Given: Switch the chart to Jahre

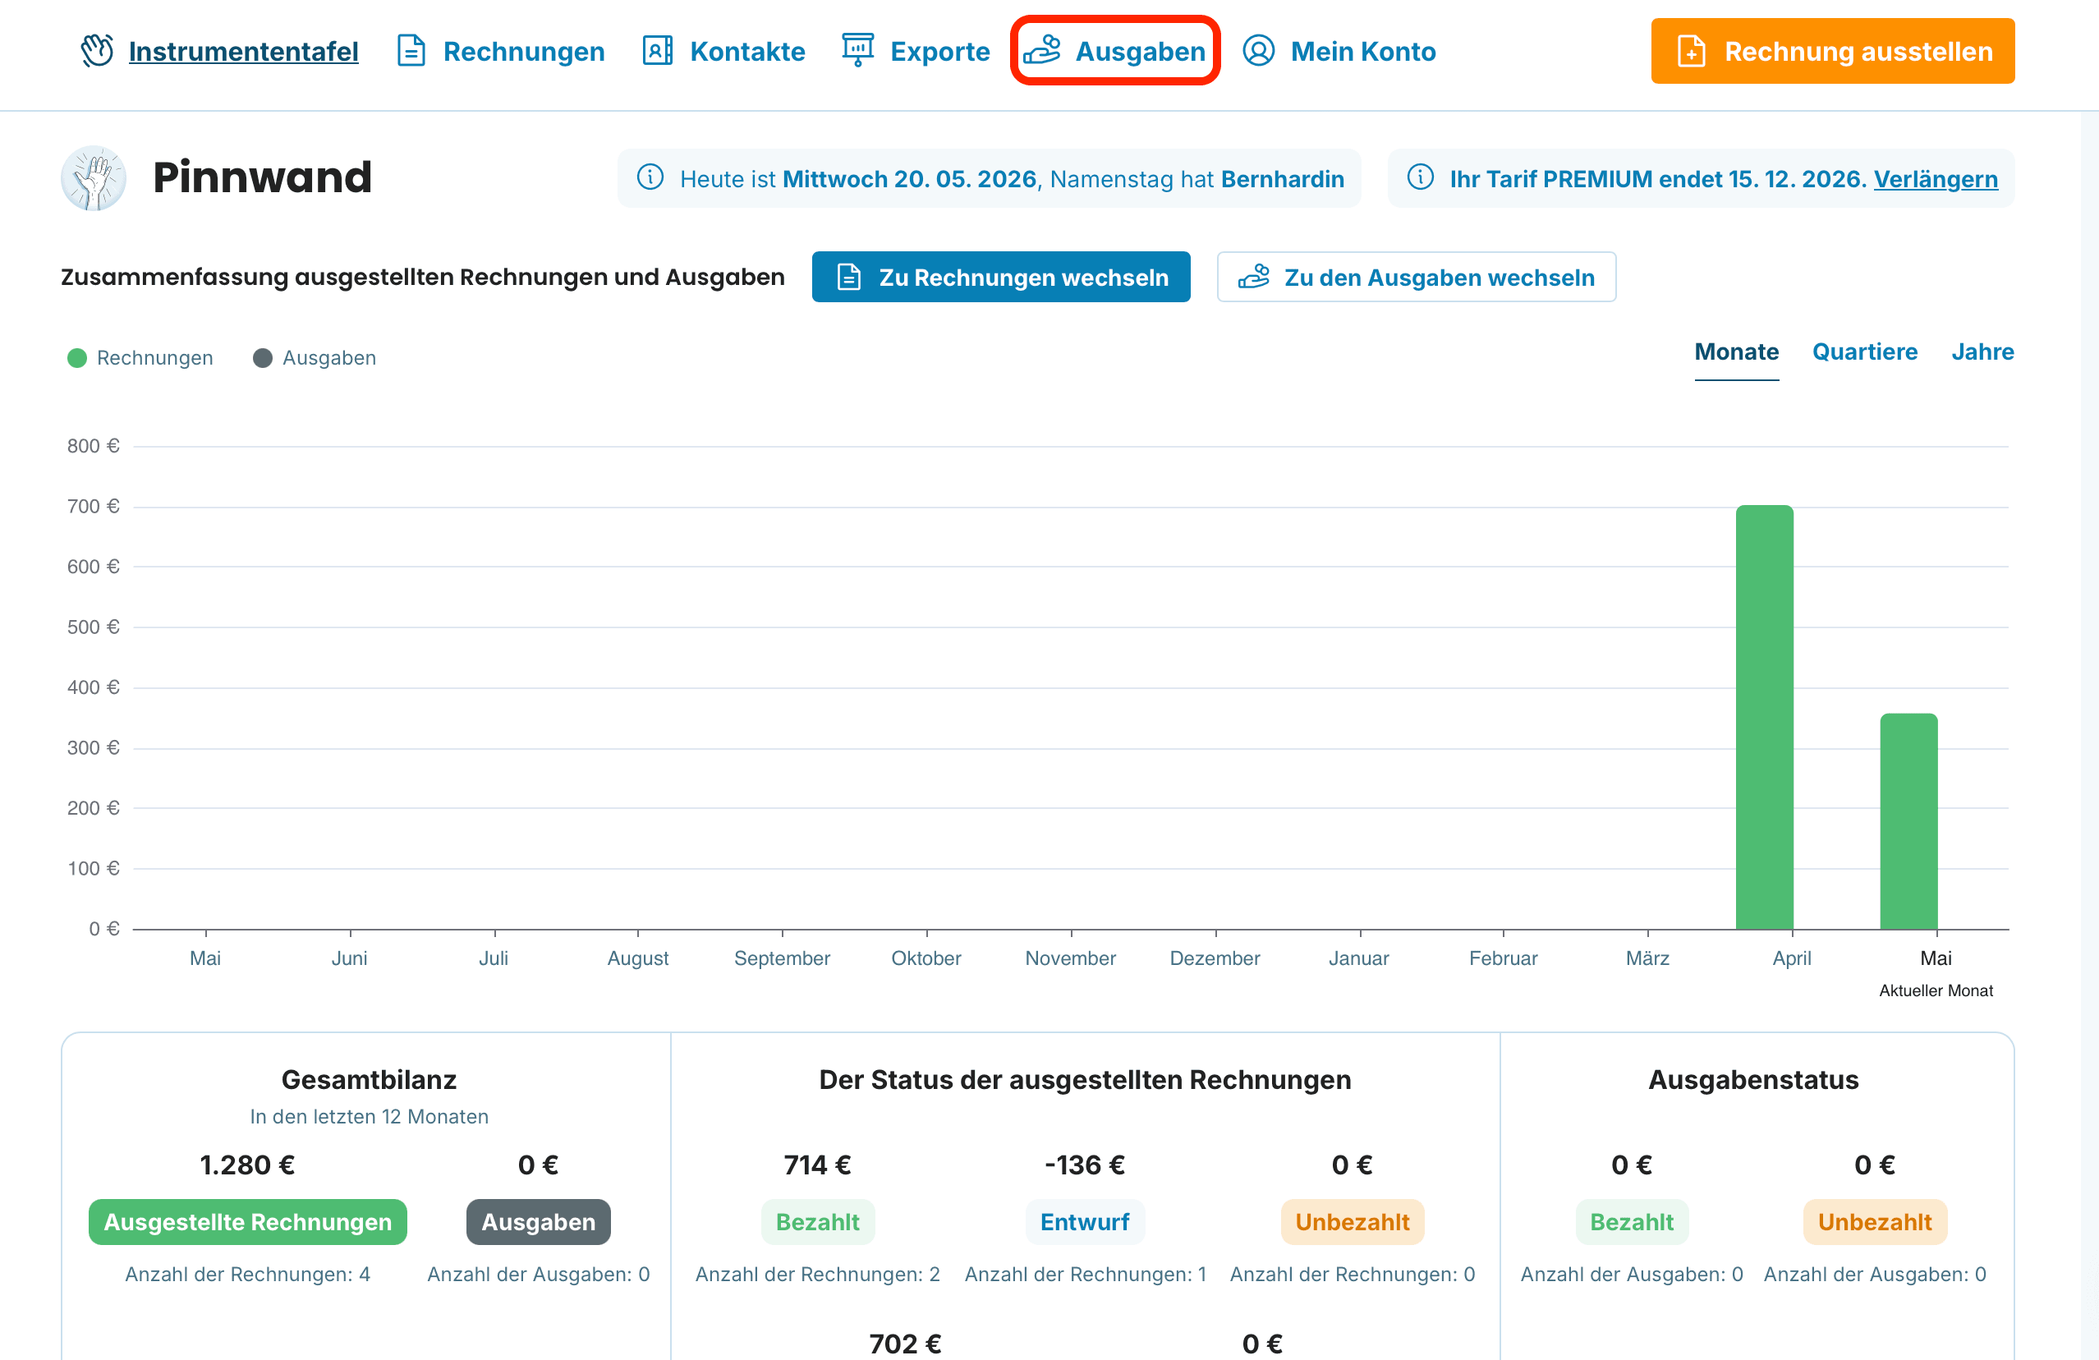Looking at the screenshot, I should pyautogui.click(x=1982, y=351).
